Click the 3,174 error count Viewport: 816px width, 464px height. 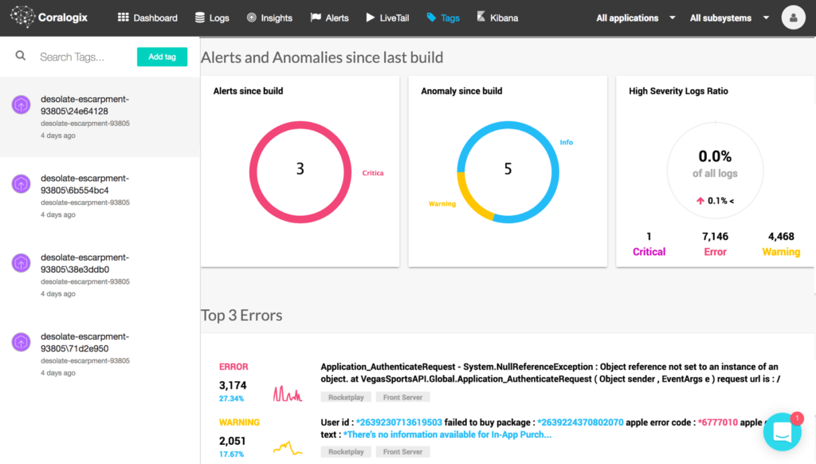(233, 385)
